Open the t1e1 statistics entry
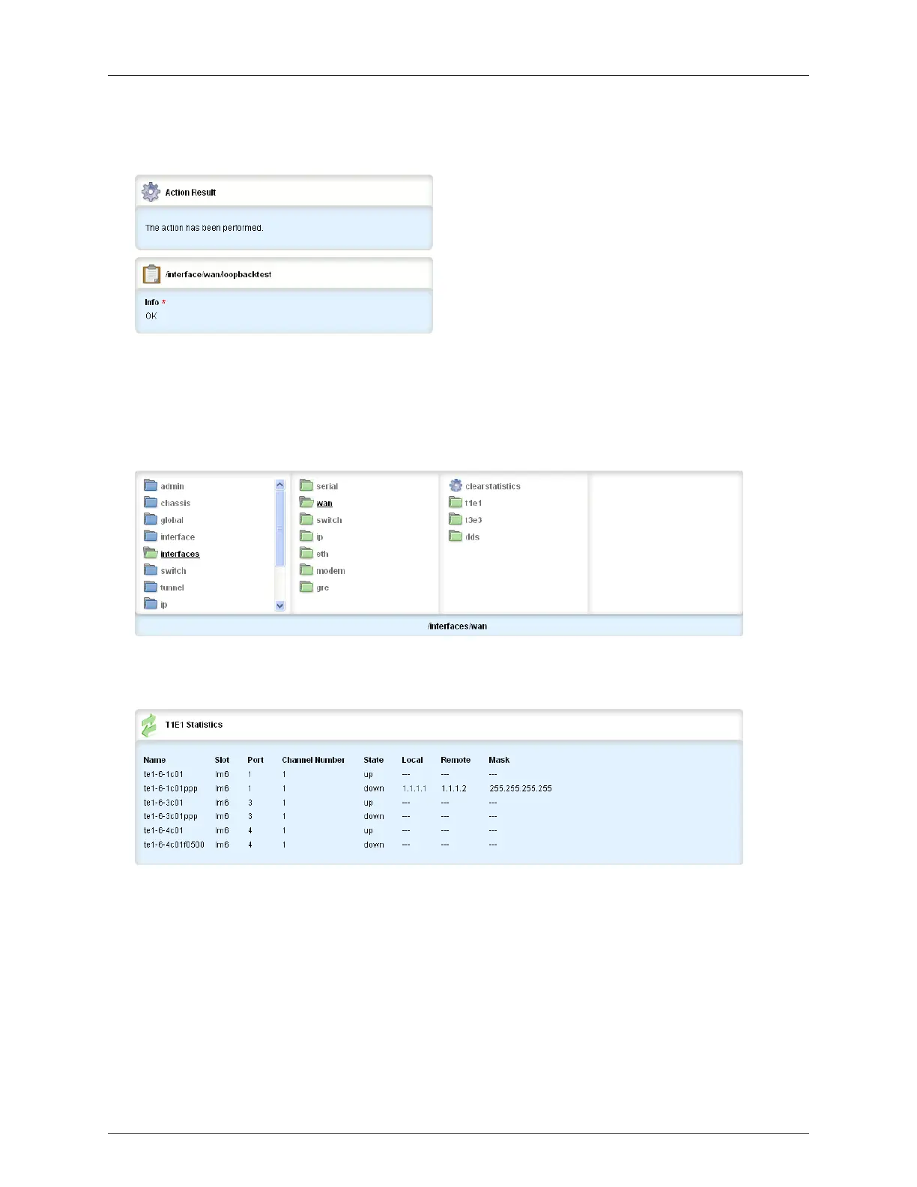 473,503
